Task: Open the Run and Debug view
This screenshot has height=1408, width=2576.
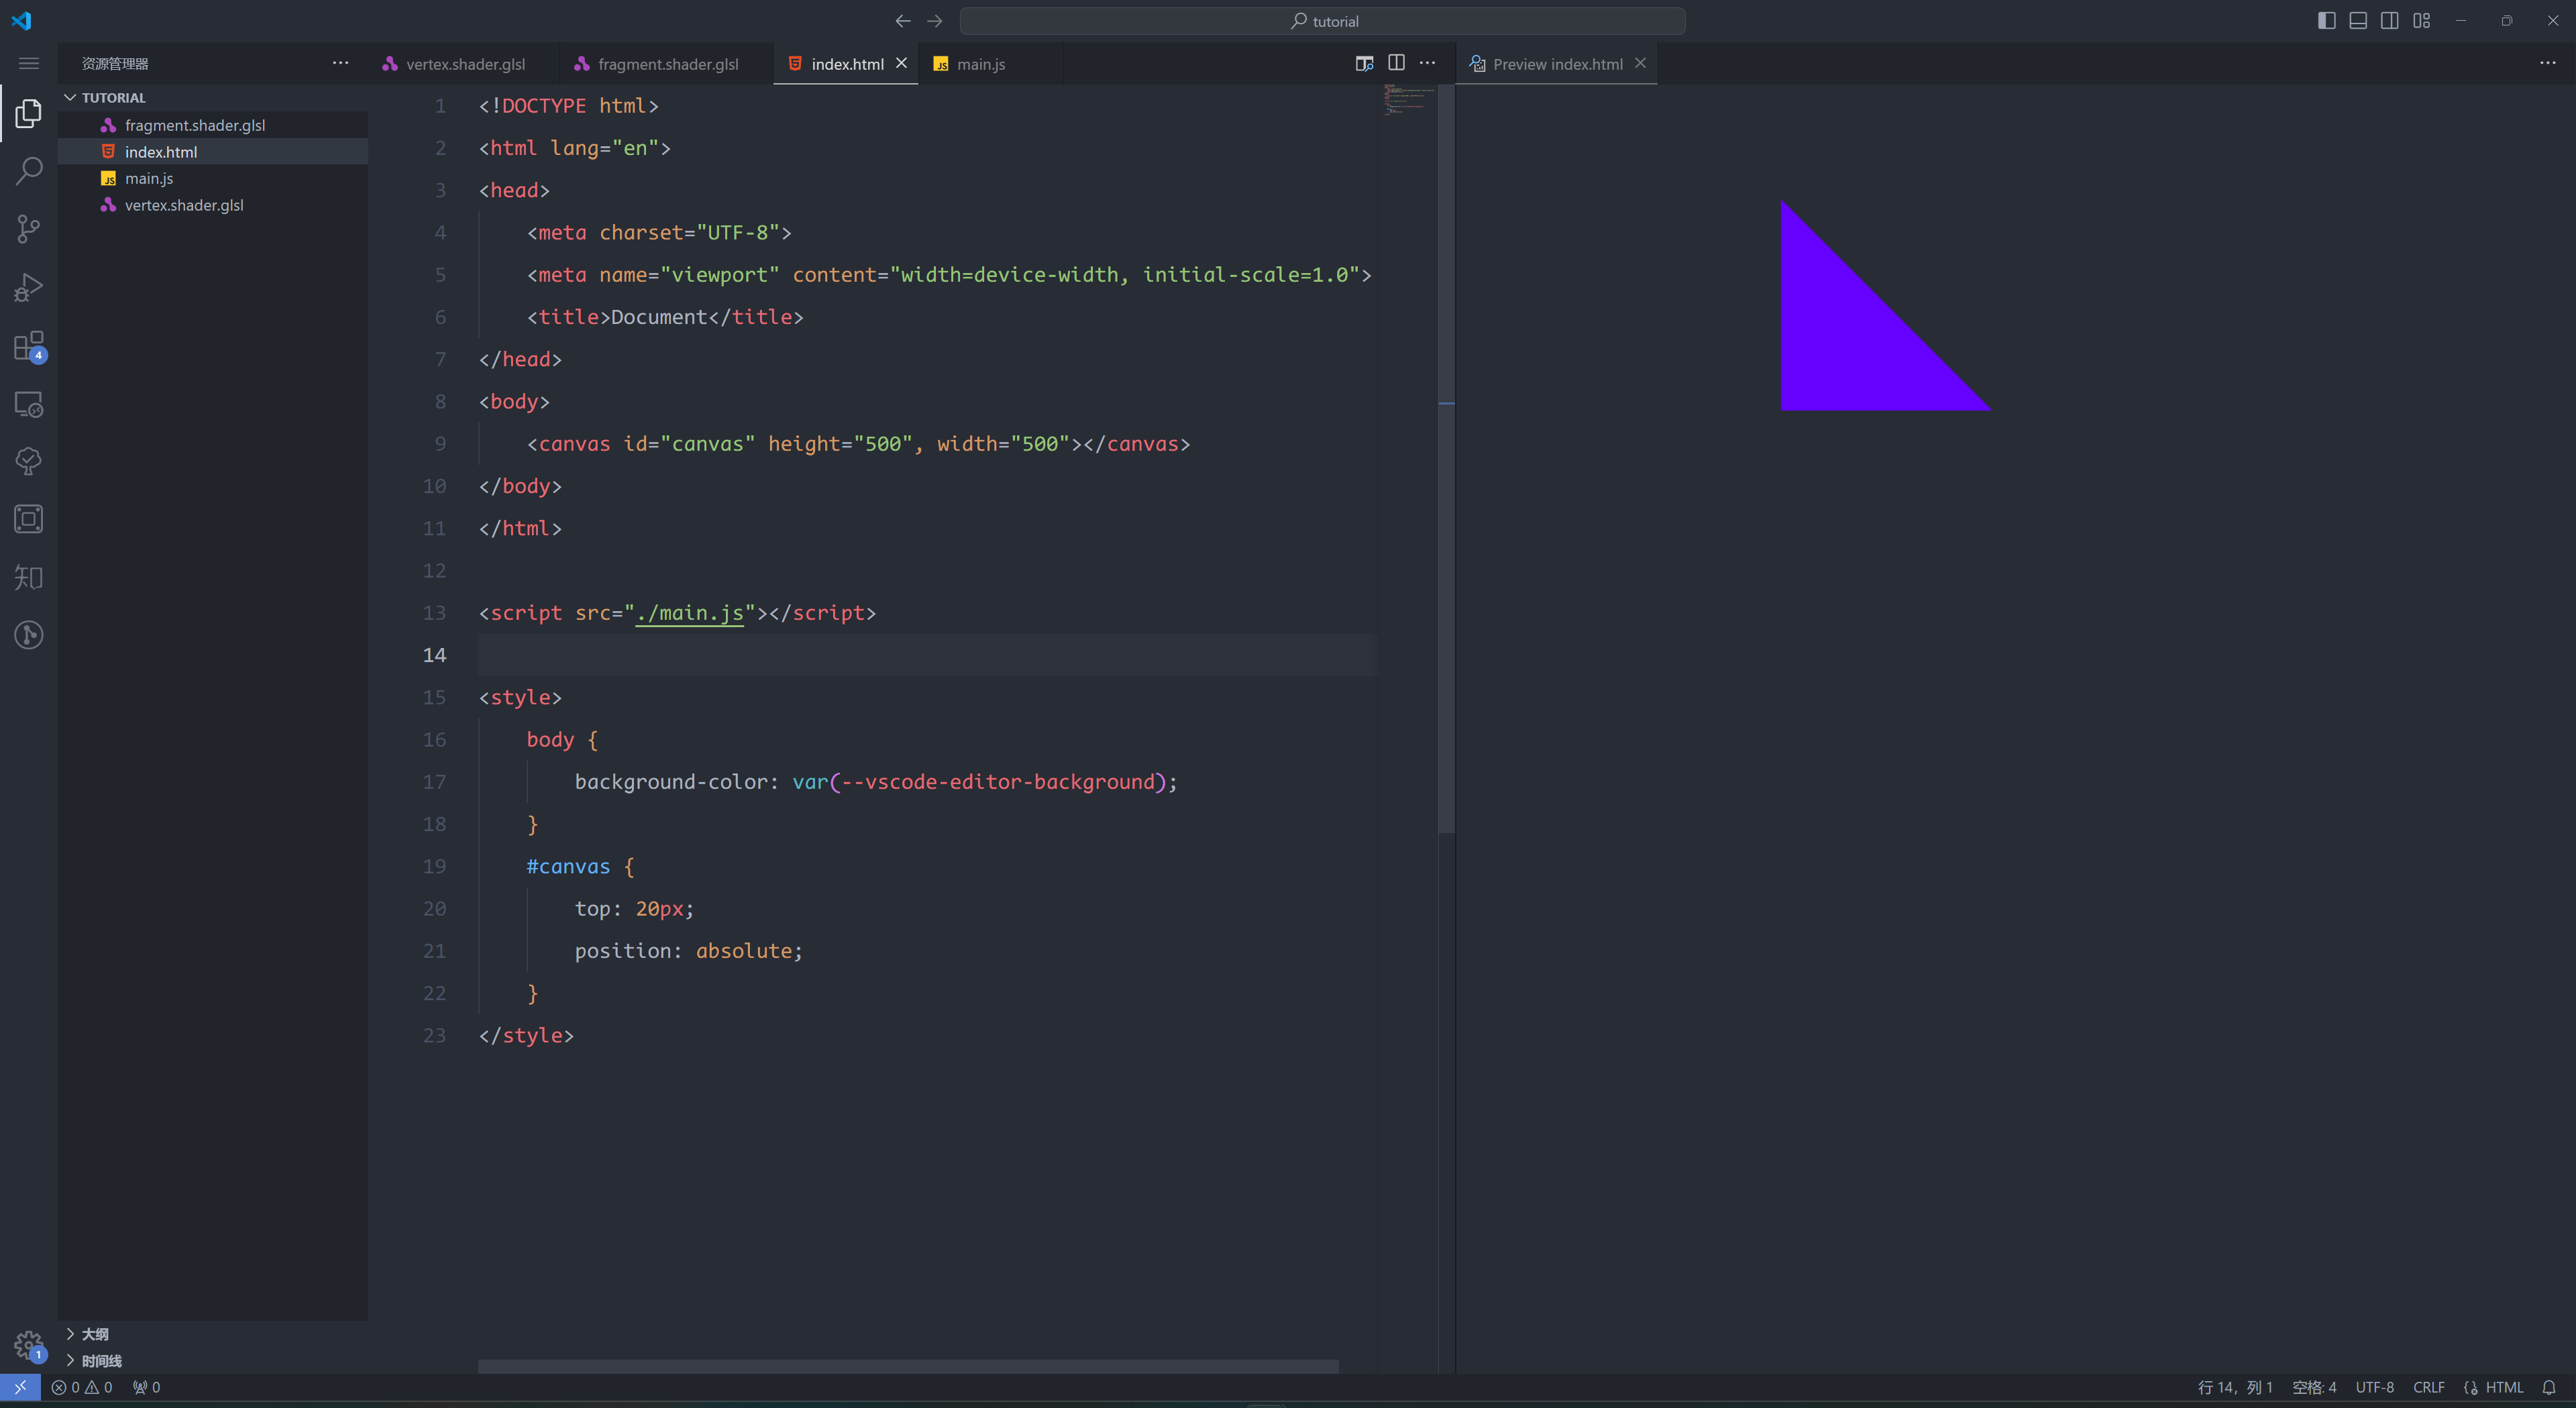Action: [28, 286]
